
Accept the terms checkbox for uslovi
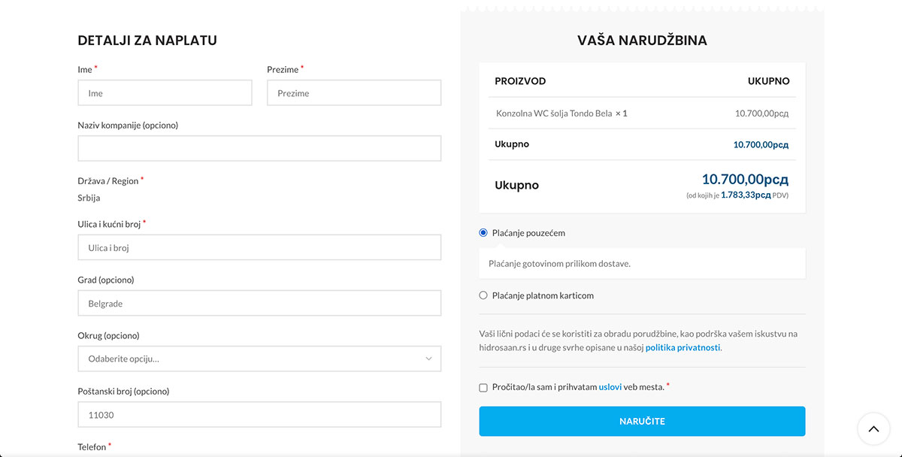coord(483,388)
